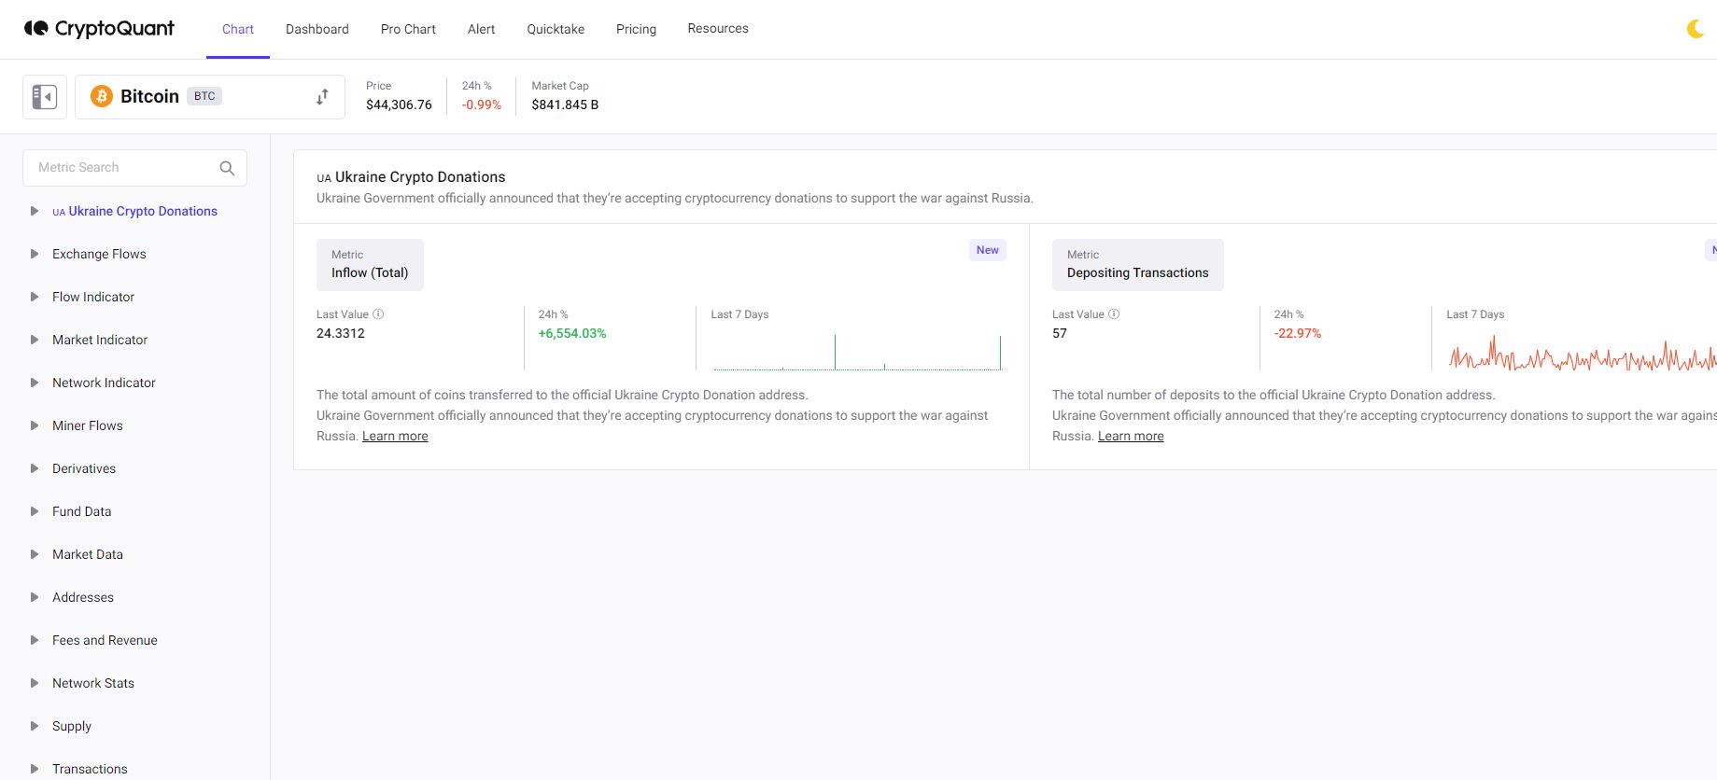Click the New badge on Inflow card
1717x780 pixels.
point(987,250)
